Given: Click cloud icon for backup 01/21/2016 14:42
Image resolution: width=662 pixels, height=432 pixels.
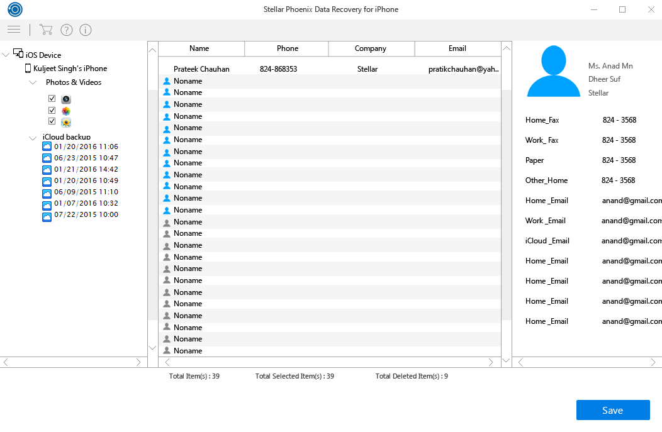Looking at the screenshot, I should [x=47, y=169].
